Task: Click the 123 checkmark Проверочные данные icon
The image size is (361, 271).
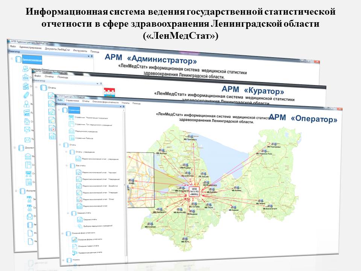Action: pyautogui.click(x=74, y=253)
